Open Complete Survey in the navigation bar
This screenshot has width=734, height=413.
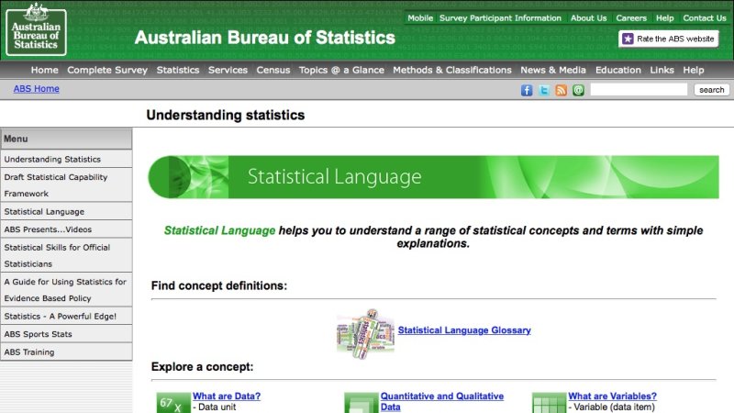(107, 70)
